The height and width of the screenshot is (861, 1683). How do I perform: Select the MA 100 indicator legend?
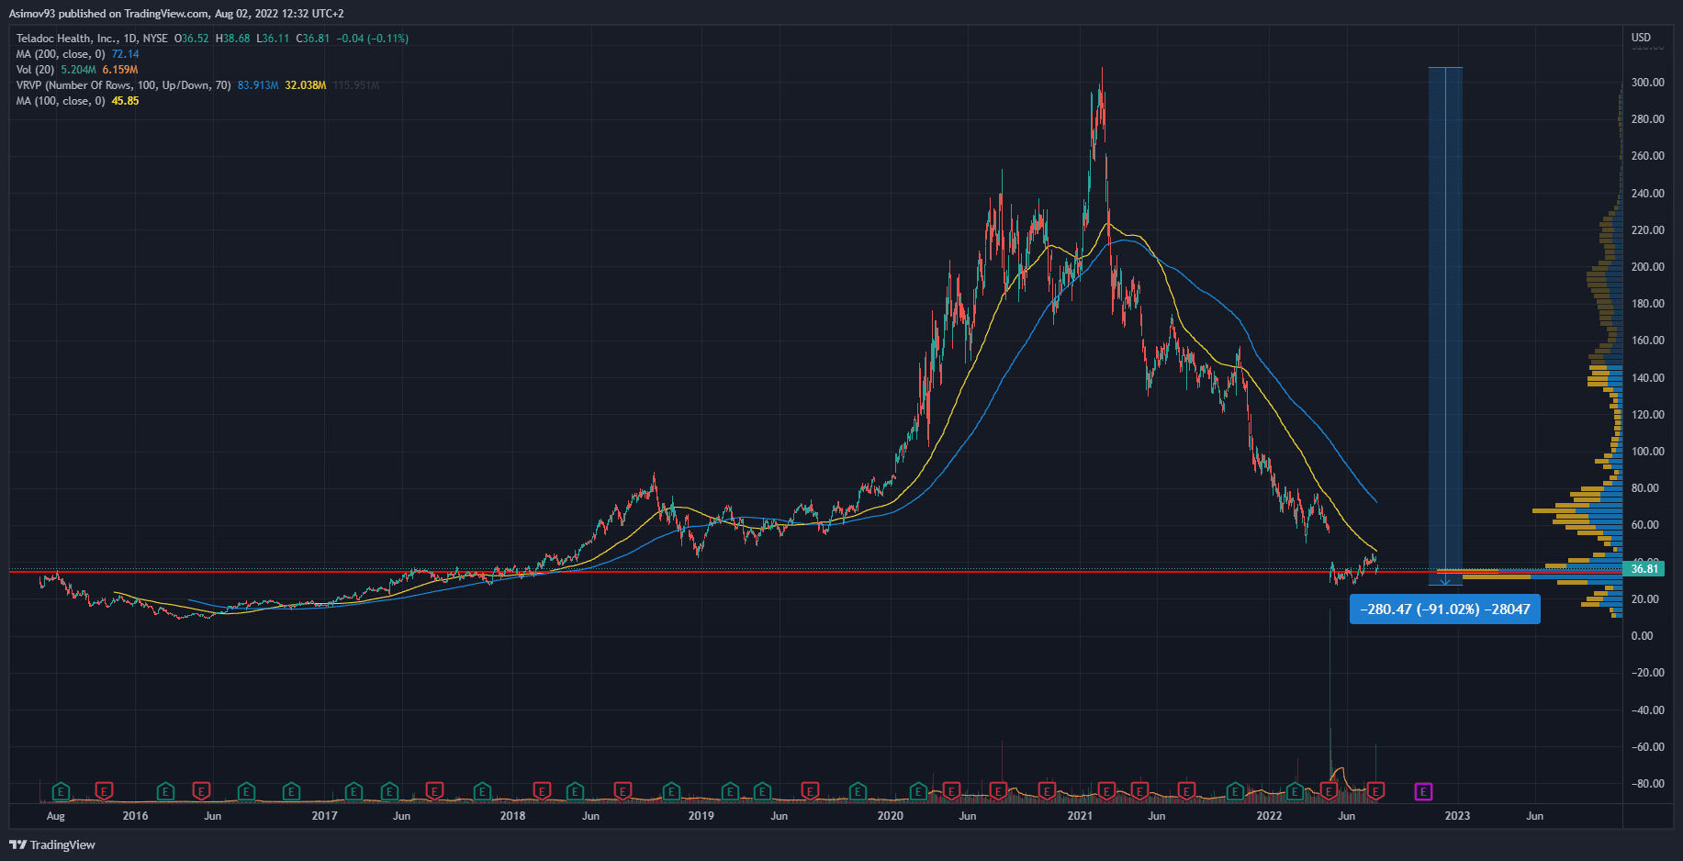pyautogui.click(x=60, y=101)
